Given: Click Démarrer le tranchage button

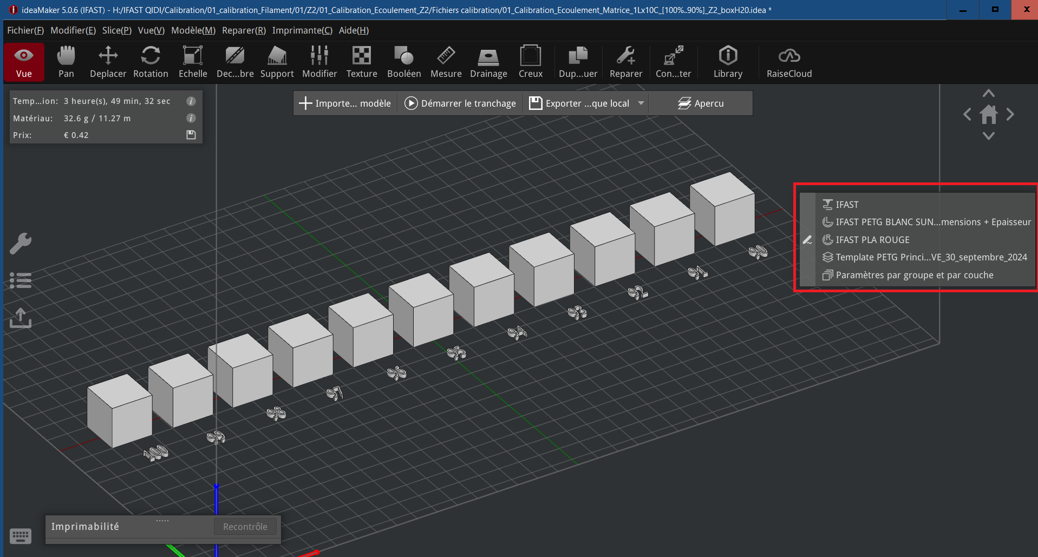Looking at the screenshot, I should pyautogui.click(x=461, y=103).
